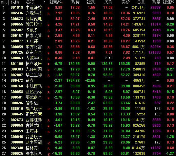This screenshot has width=176, height=156.
Task: Select stock name ST电能
Action: click(32, 41)
